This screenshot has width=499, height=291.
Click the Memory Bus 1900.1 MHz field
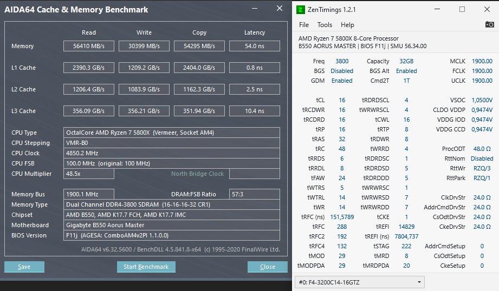pyautogui.click(x=89, y=194)
